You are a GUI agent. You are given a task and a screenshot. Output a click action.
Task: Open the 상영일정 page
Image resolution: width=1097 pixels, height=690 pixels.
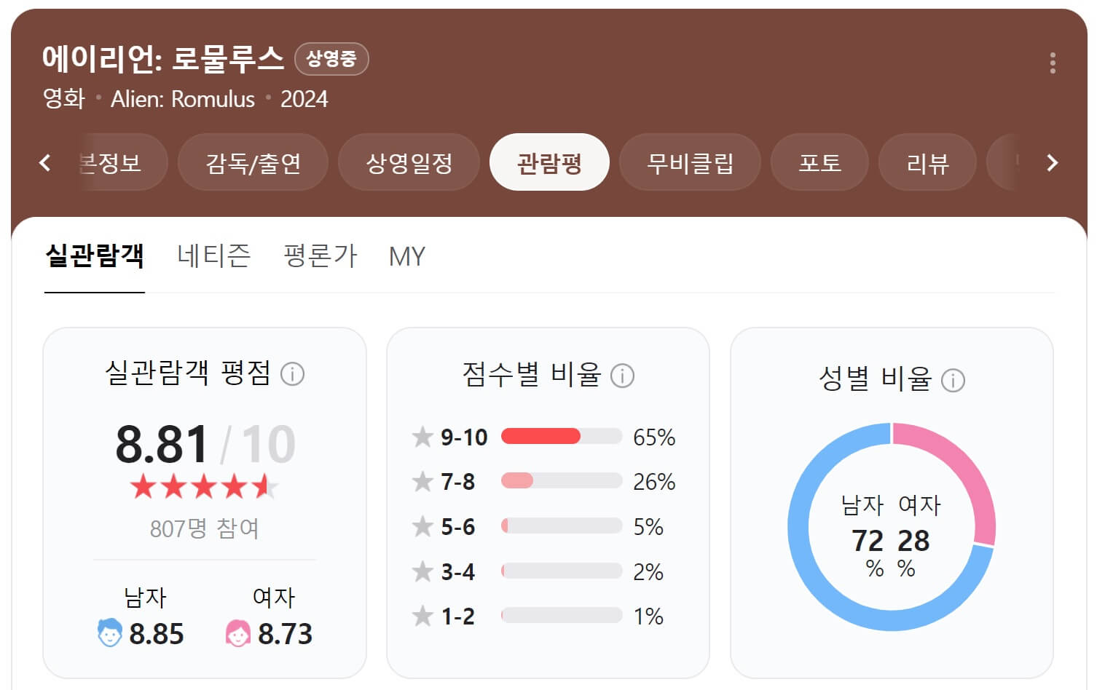pos(408,162)
